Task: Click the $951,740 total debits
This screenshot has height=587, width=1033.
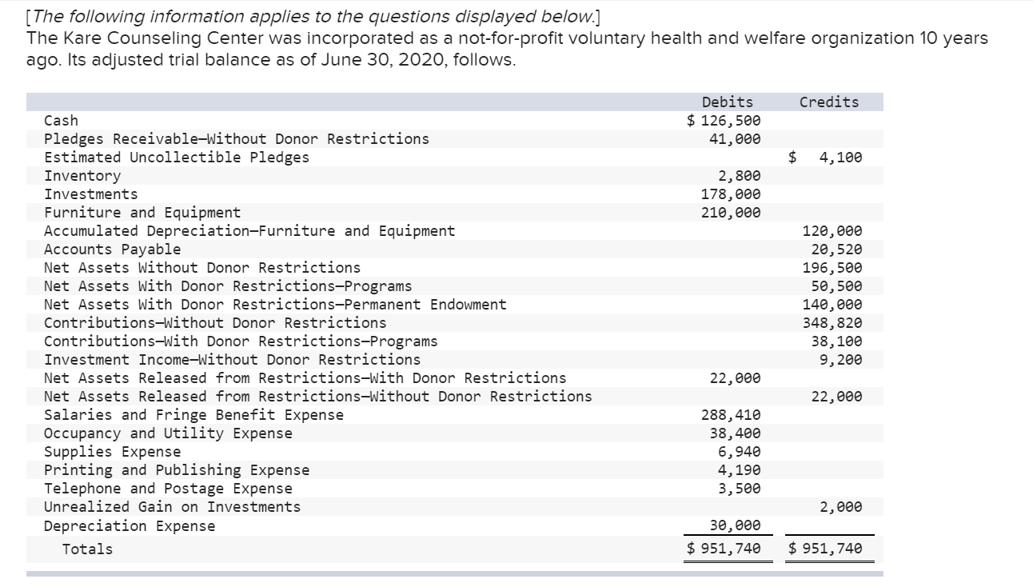Action: (724, 549)
